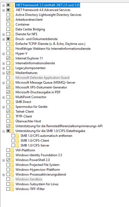Select the Remotedifferenzialkomprimierungs-API entry
The width and height of the screenshot is (129, 207).
point(59,126)
